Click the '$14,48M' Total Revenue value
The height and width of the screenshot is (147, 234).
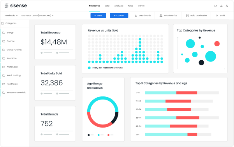click(x=54, y=42)
